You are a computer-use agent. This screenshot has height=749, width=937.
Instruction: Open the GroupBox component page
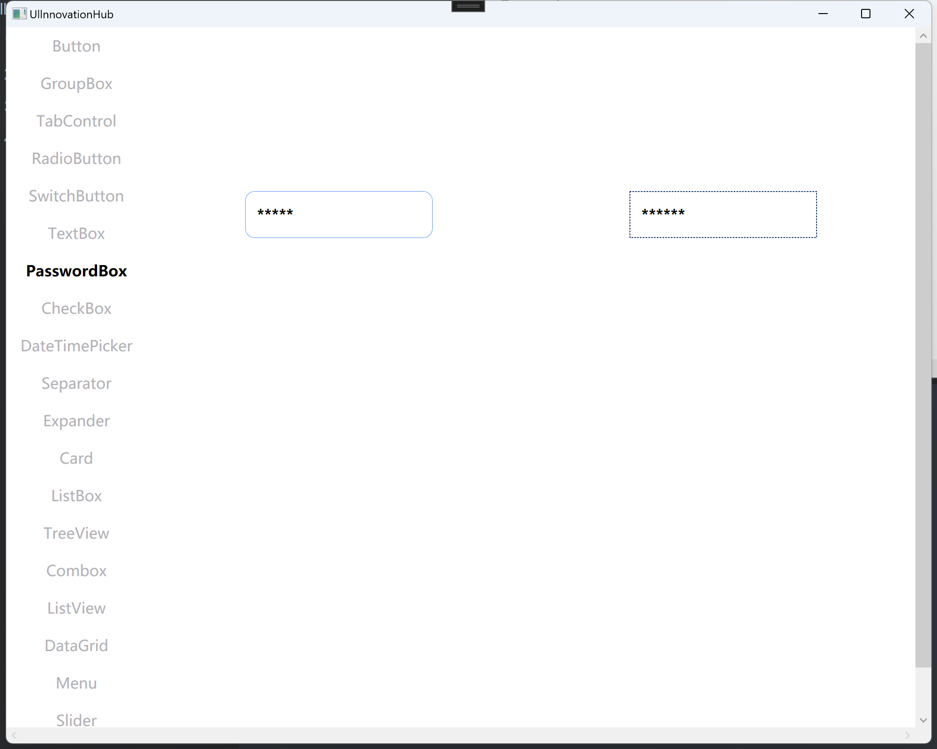point(76,83)
